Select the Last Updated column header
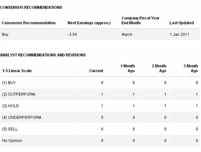This screenshot has width=201, height=152. 182,23
